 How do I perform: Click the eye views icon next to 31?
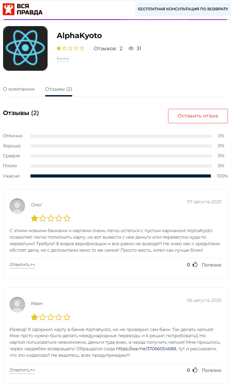coord(131,48)
